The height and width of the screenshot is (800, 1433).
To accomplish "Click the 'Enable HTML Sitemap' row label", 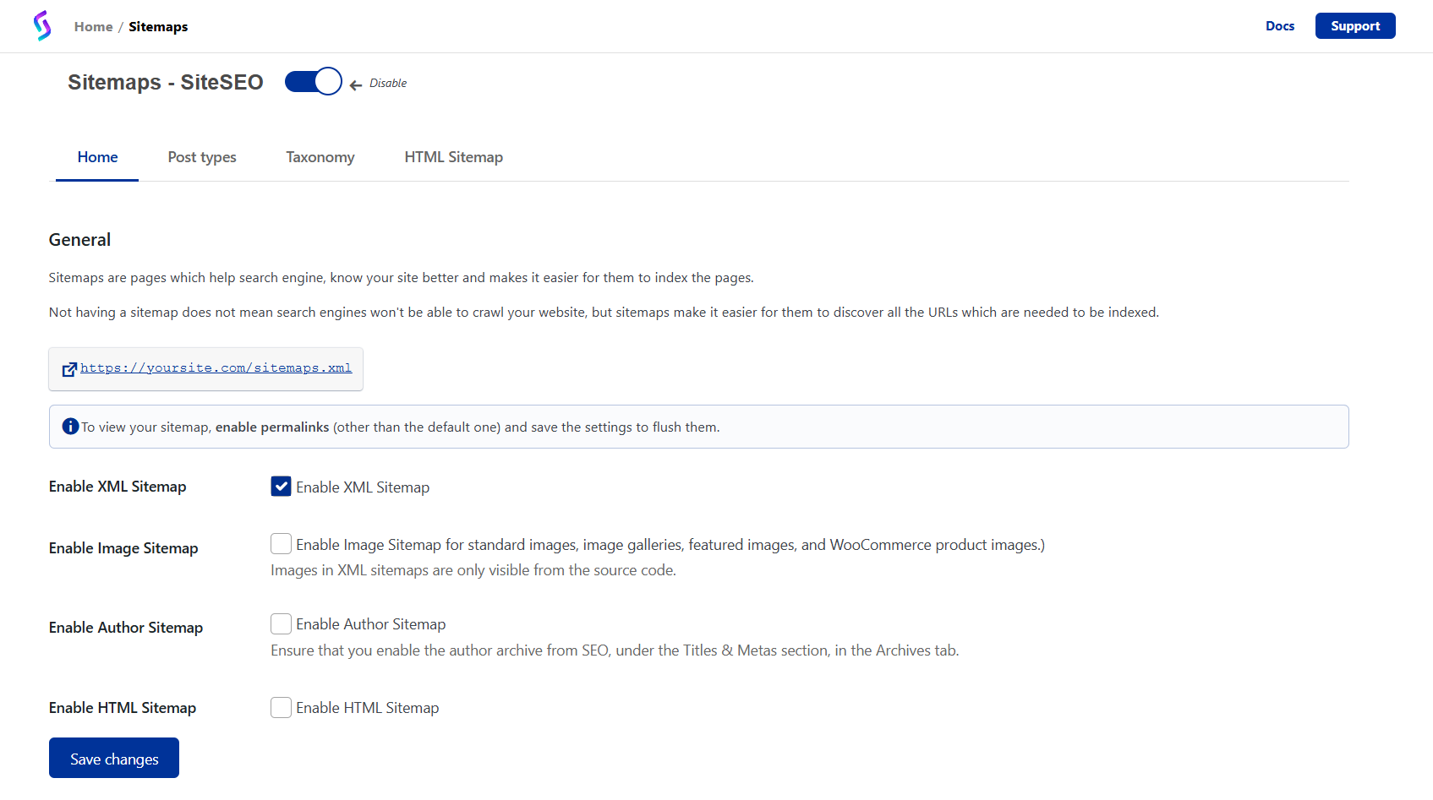I will point(123,708).
